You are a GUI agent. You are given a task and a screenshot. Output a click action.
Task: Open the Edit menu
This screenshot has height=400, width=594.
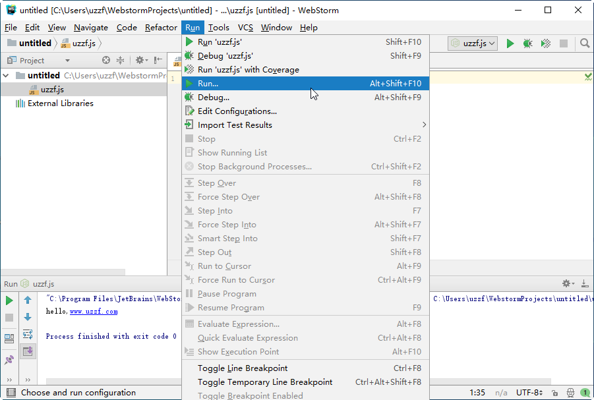32,28
